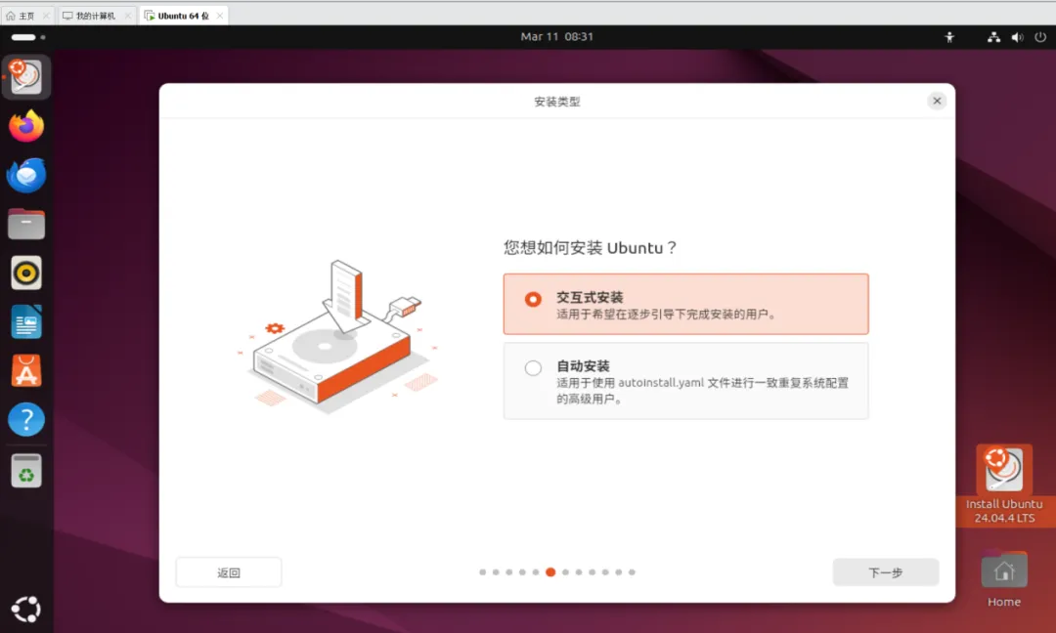Image resolution: width=1056 pixels, height=633 pixels.
Task: Open the Trash icon in dock
Action: (x=26, y=471)
